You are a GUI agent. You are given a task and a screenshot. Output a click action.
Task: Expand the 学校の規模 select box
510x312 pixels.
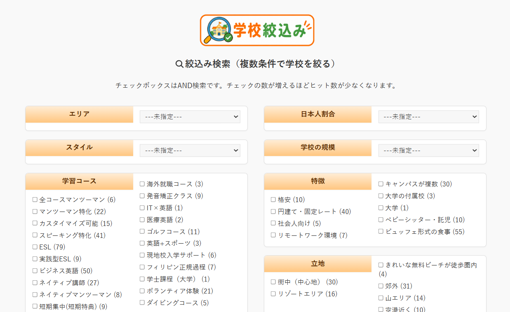(429, 150)
